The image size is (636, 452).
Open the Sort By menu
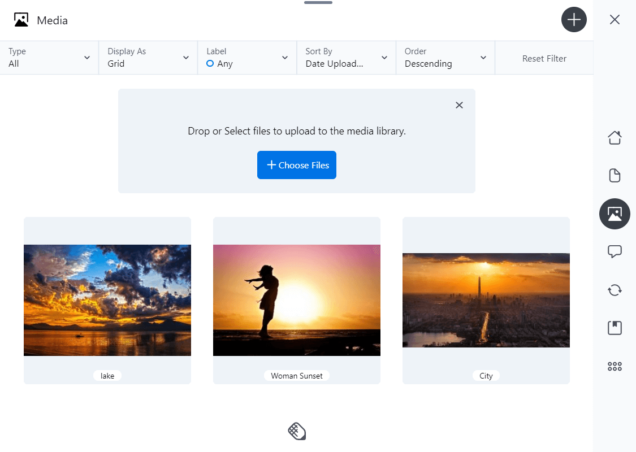tap(346, 58)
